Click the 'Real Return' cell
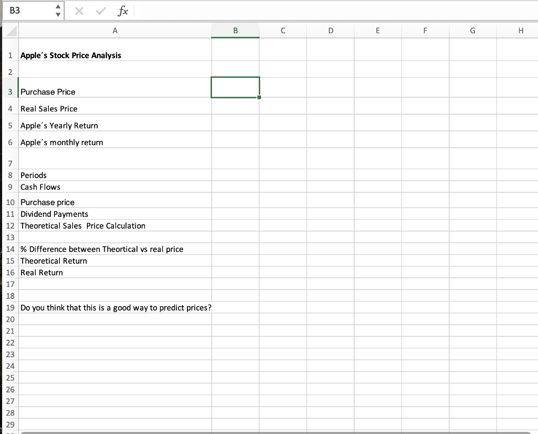 pos(115,272)
